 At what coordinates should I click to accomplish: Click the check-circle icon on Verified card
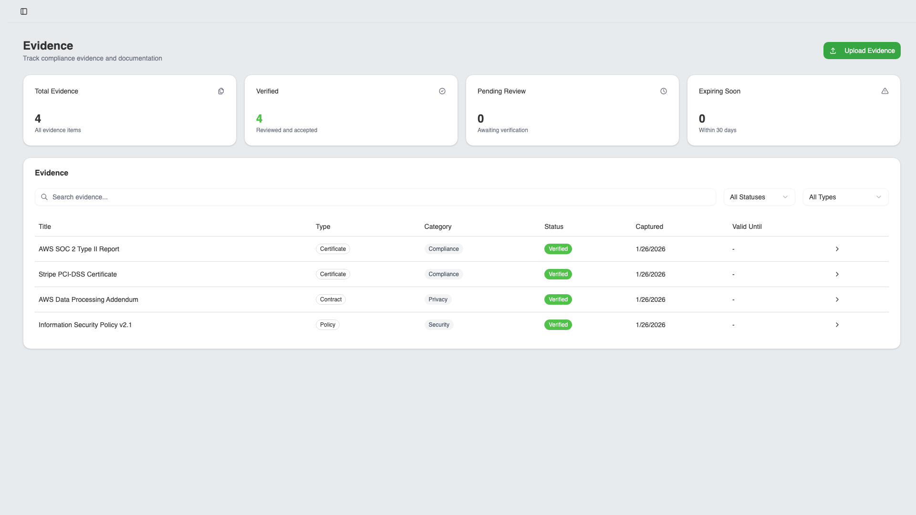(x=442, y=91)
